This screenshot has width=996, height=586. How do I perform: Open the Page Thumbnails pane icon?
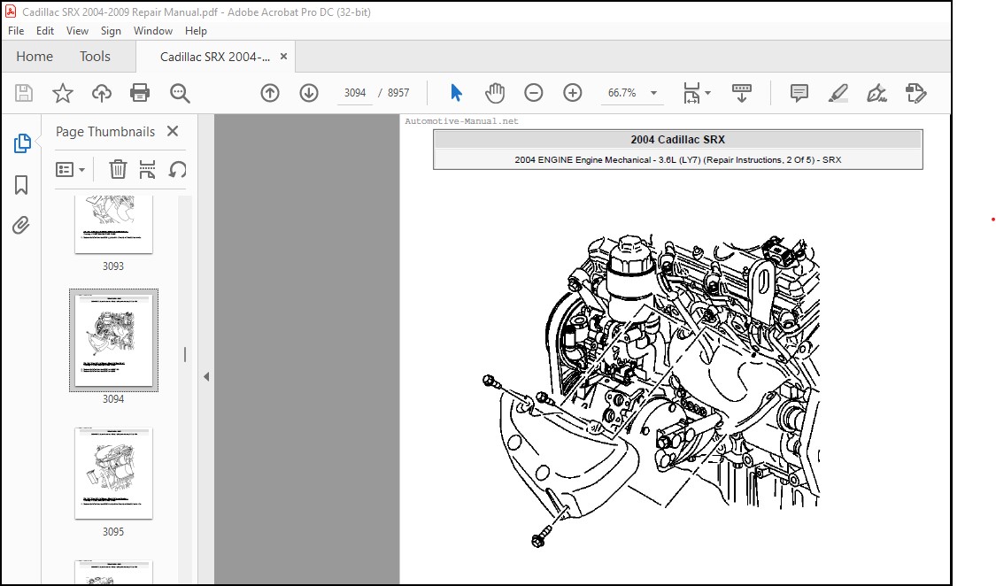(21, 143)
